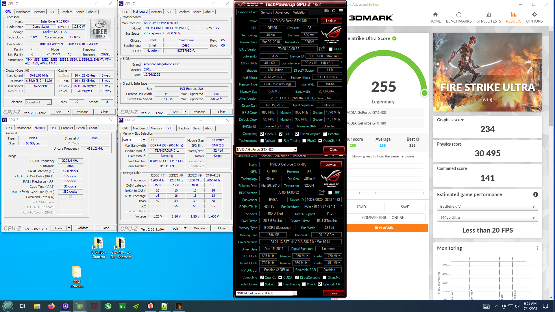Open Tools dropdown arrow in CPU-Z Memory window
555x312 pixels.
pyautogui.click(x=69, y=228)
